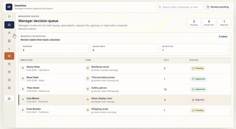236x129 pixels.
Task: Open the person sidebar icon
Action: [9, 33]
